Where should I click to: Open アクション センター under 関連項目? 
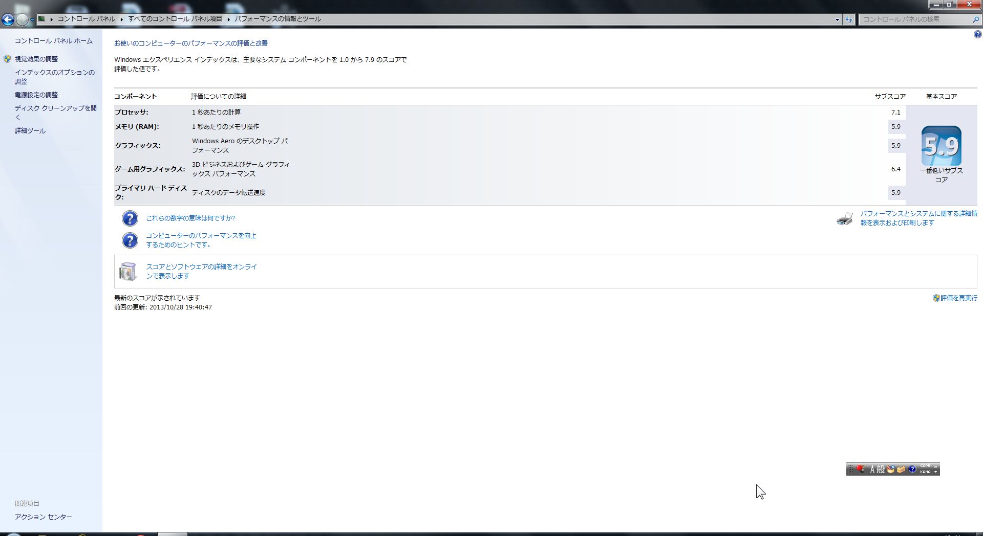point(44,517)
